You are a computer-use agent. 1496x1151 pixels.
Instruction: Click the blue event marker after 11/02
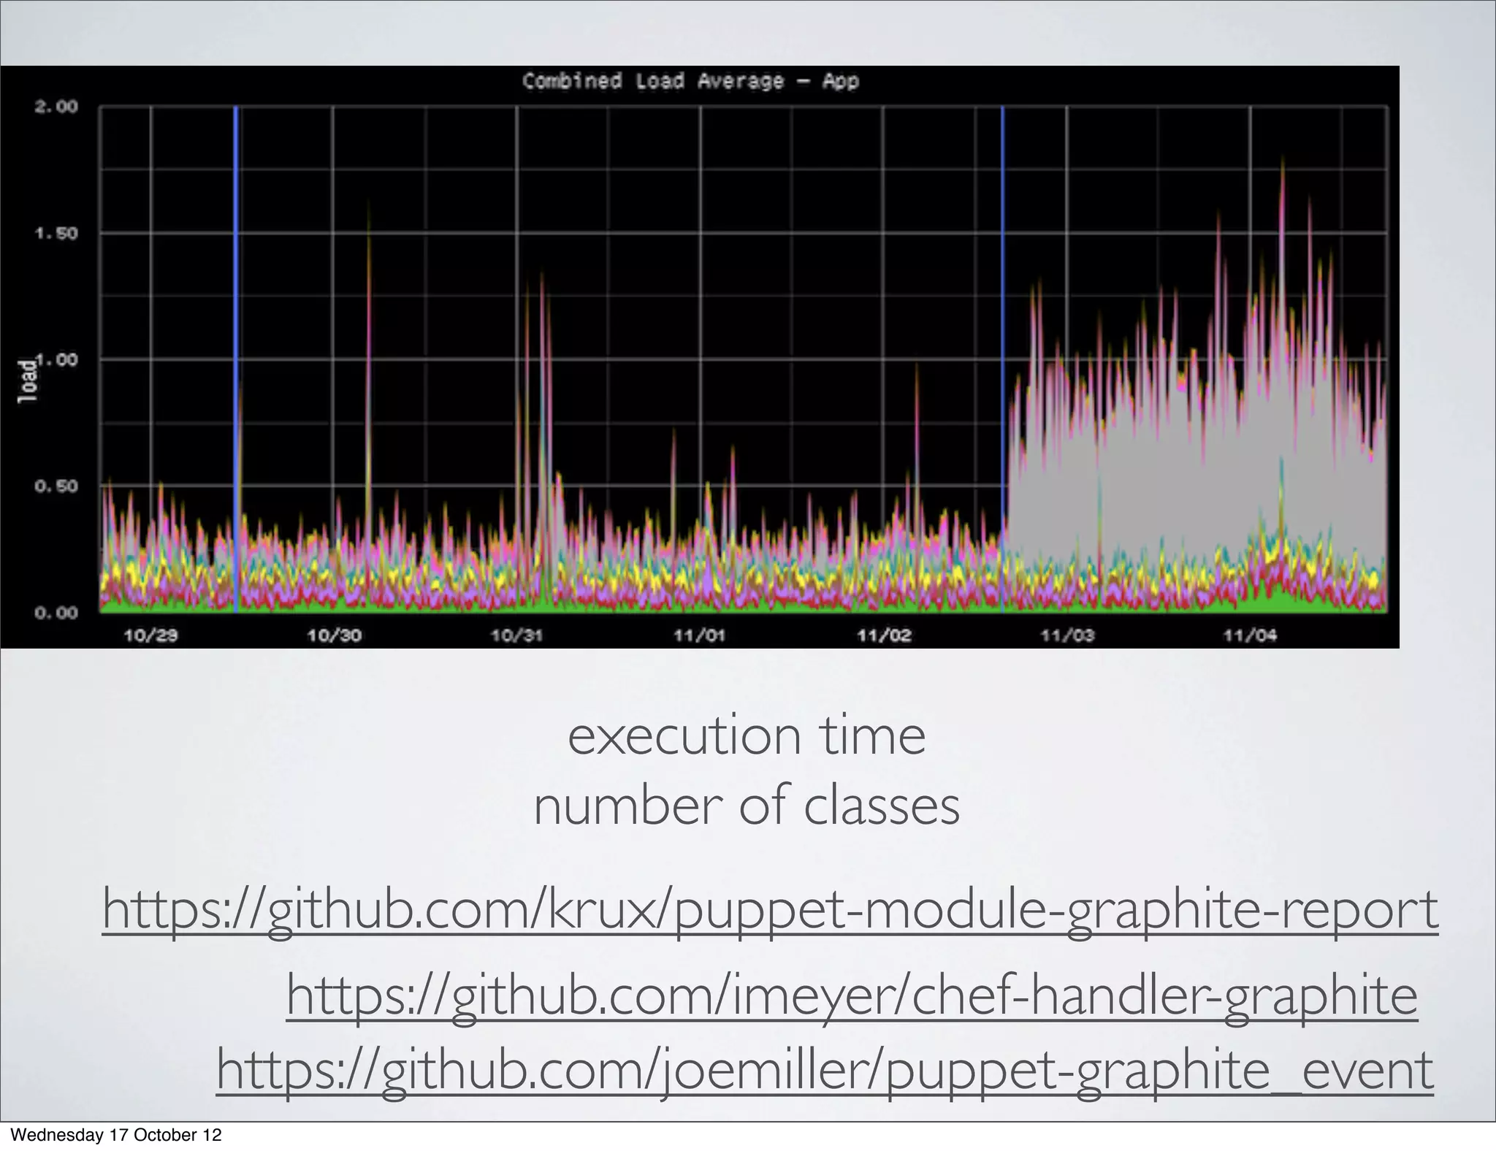point(1002,359)
